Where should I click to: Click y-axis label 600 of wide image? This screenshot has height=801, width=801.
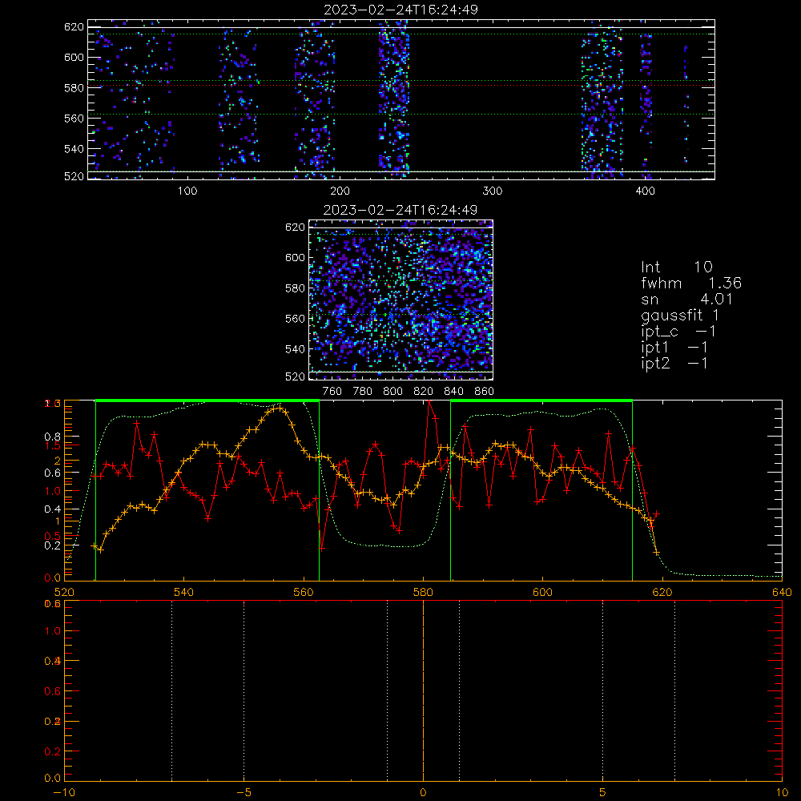pos(74,57)
